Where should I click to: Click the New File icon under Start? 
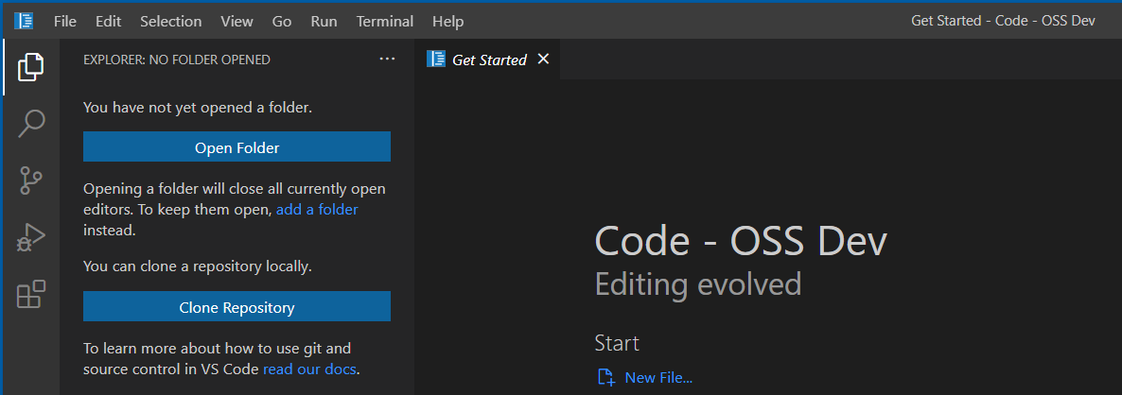tap(606, 377)
